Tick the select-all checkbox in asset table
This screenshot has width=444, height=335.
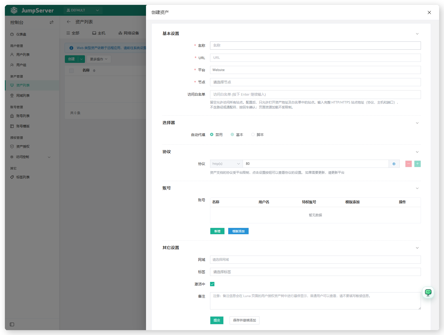[x=71, y=71]
